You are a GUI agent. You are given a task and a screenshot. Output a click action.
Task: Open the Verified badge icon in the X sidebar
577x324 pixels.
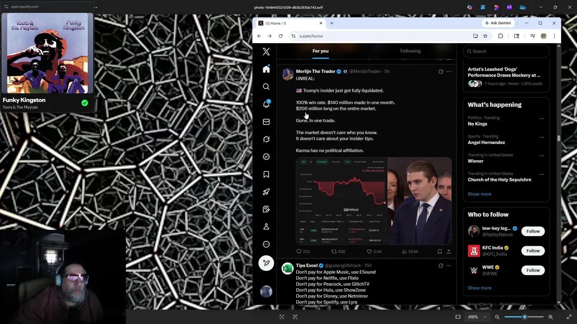pos(266,157)
